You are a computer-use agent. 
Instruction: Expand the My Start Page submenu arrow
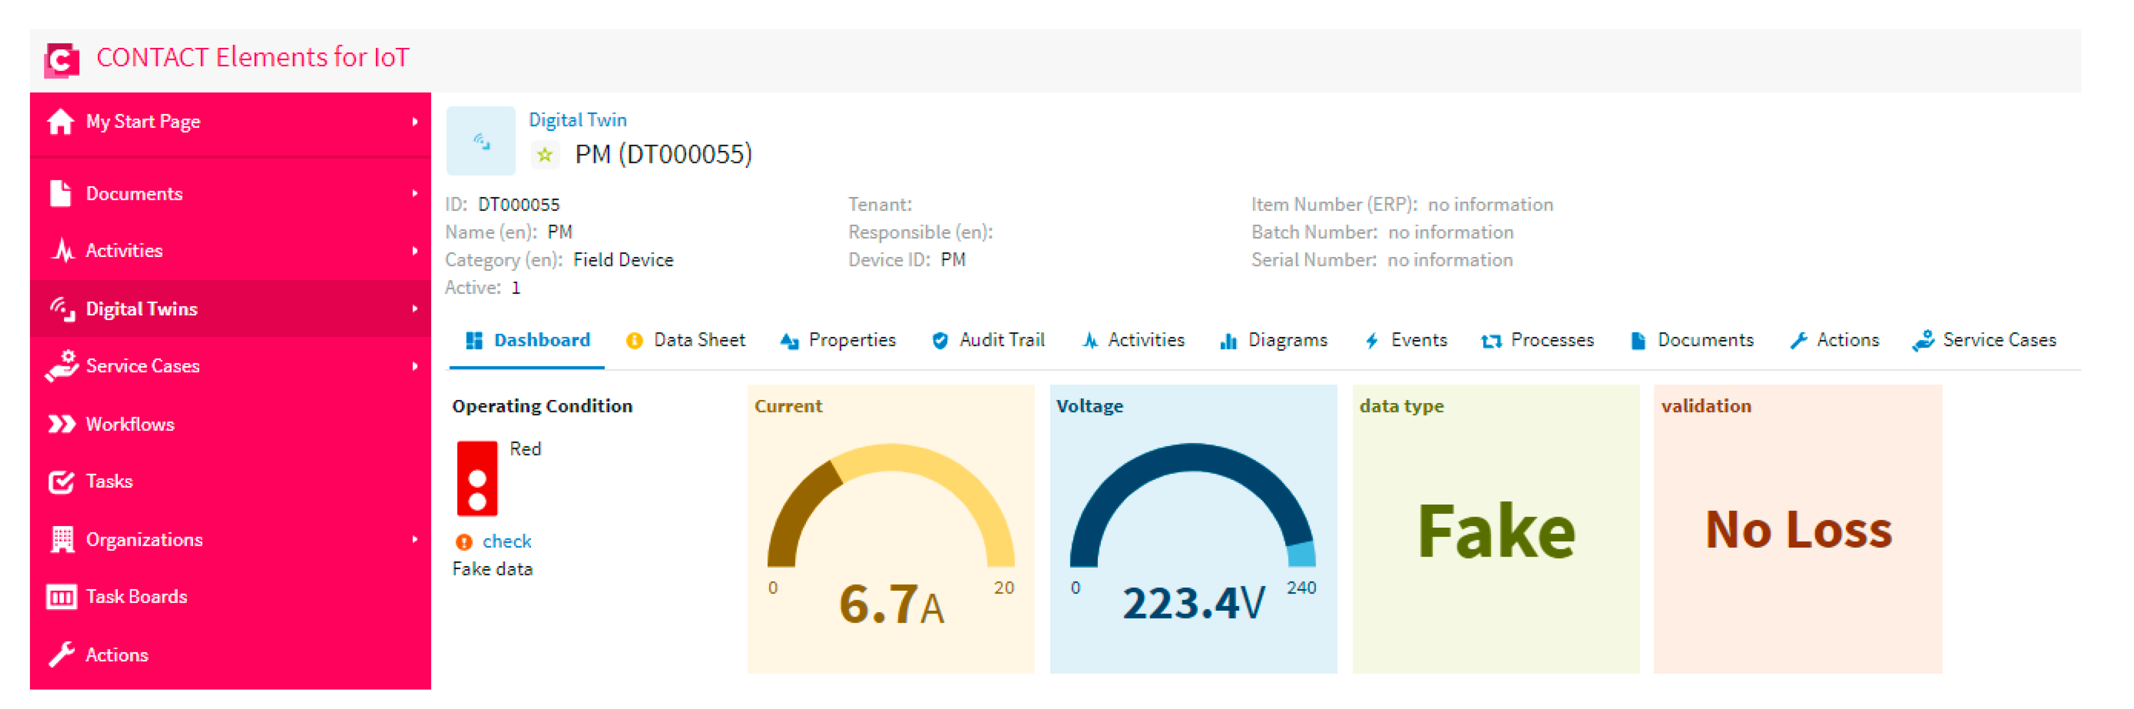coord(414,122)
